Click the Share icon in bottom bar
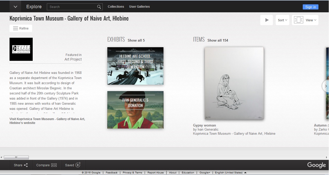Image resolution: width=329 pixels, height=175 pixels. click(26, 165)
